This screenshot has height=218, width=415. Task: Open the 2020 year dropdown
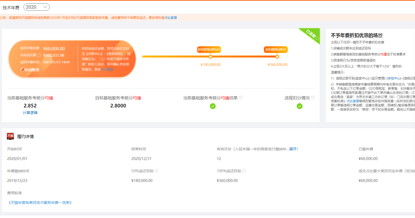[x=37, y=7]
